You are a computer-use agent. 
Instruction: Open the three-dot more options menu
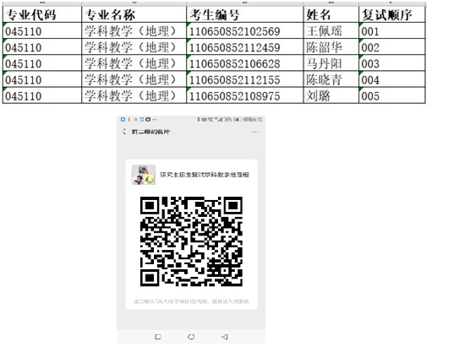coord(255,132)
